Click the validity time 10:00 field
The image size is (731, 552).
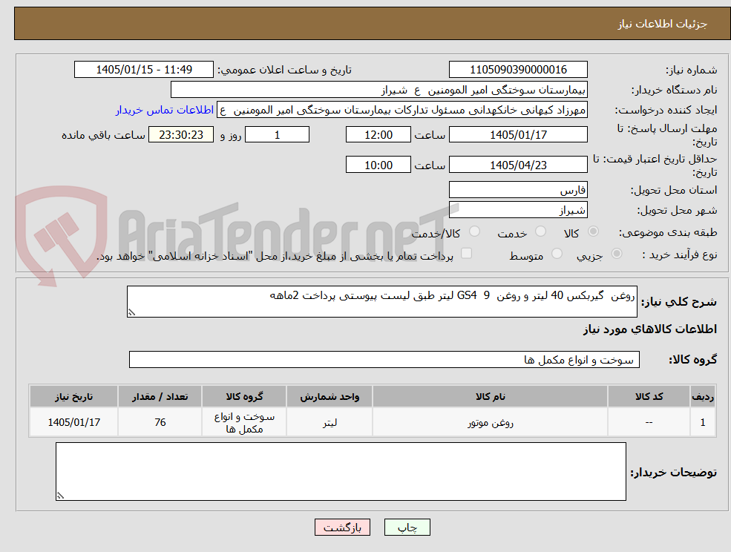coord(378,165)
